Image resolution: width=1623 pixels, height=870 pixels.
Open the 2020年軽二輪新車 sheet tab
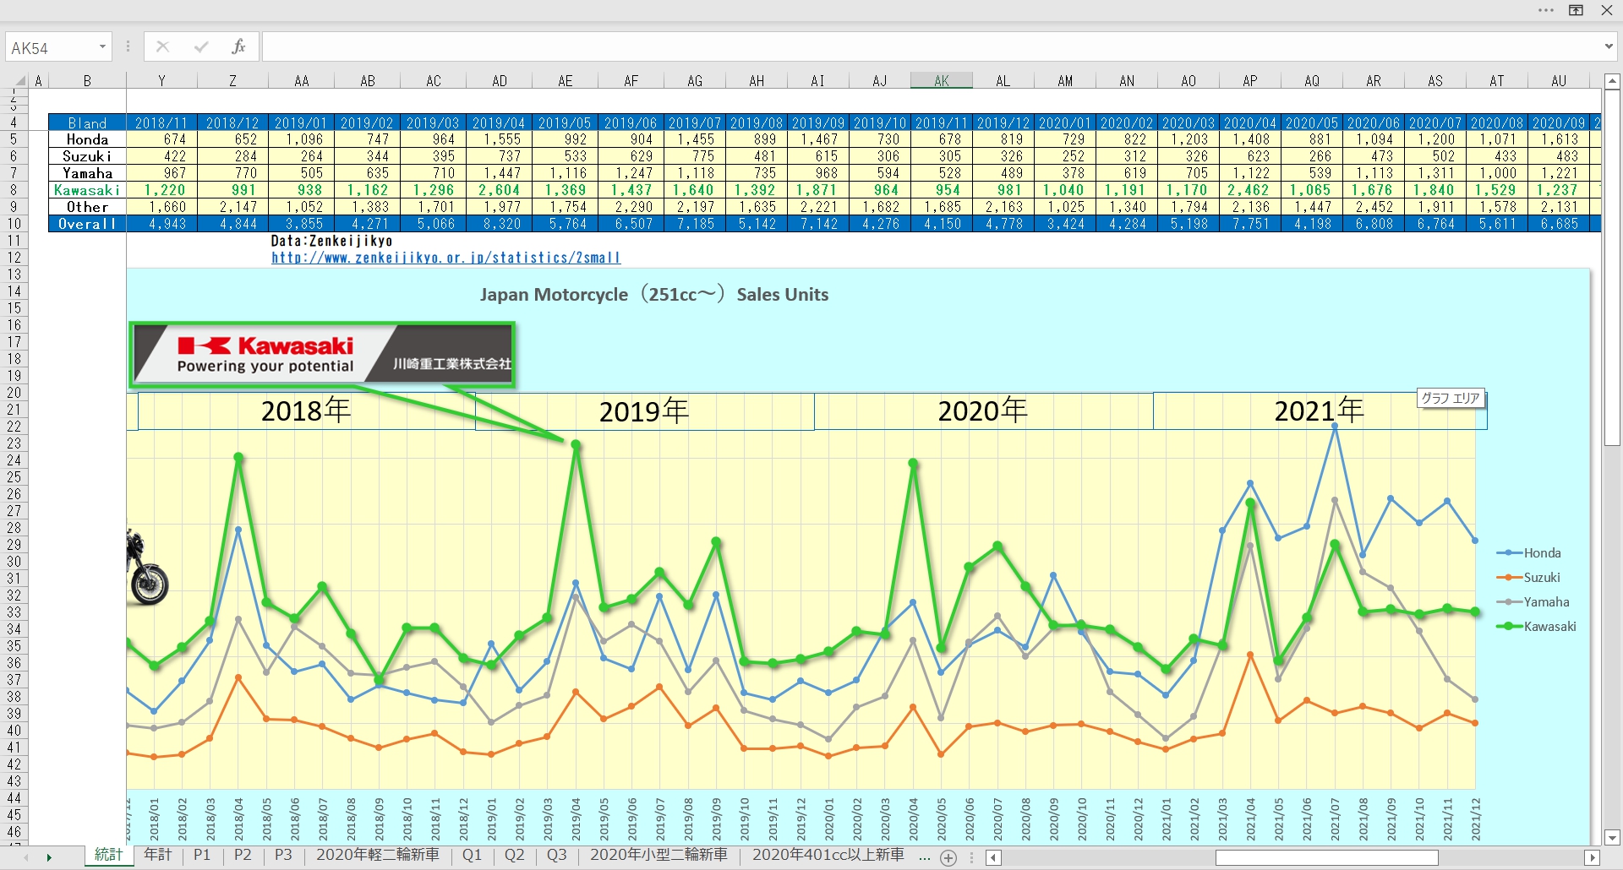pyautogui.click(x=377, y=855)
